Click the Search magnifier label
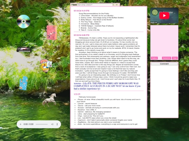 (74, 5)
